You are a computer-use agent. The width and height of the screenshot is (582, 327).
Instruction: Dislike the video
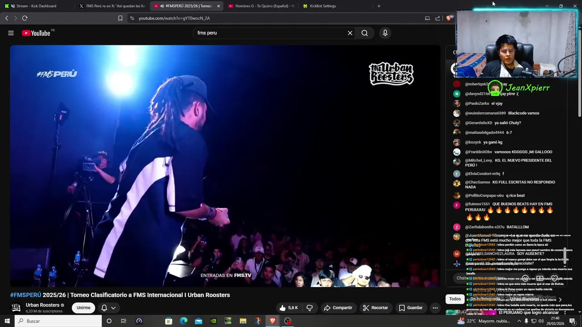click(x=310, y=308)
